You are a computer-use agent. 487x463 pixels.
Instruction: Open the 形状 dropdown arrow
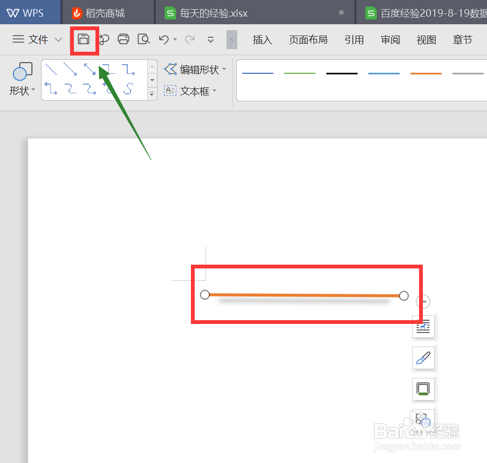pyautogui.click(x=33, y=89)
